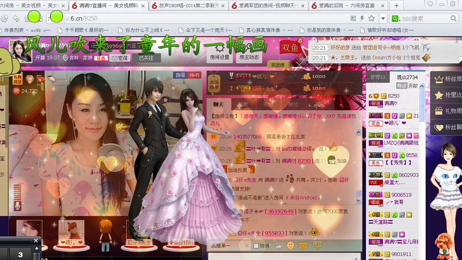The width and height of the screenshot is (462, 260).
Task: Open the 爱满的后院 browser tab
Action: tap(348, 6)
